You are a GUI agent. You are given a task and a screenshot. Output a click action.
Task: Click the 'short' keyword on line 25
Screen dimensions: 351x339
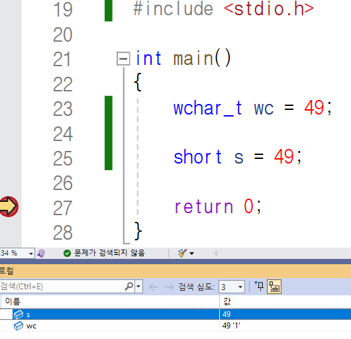coord(197,157)
